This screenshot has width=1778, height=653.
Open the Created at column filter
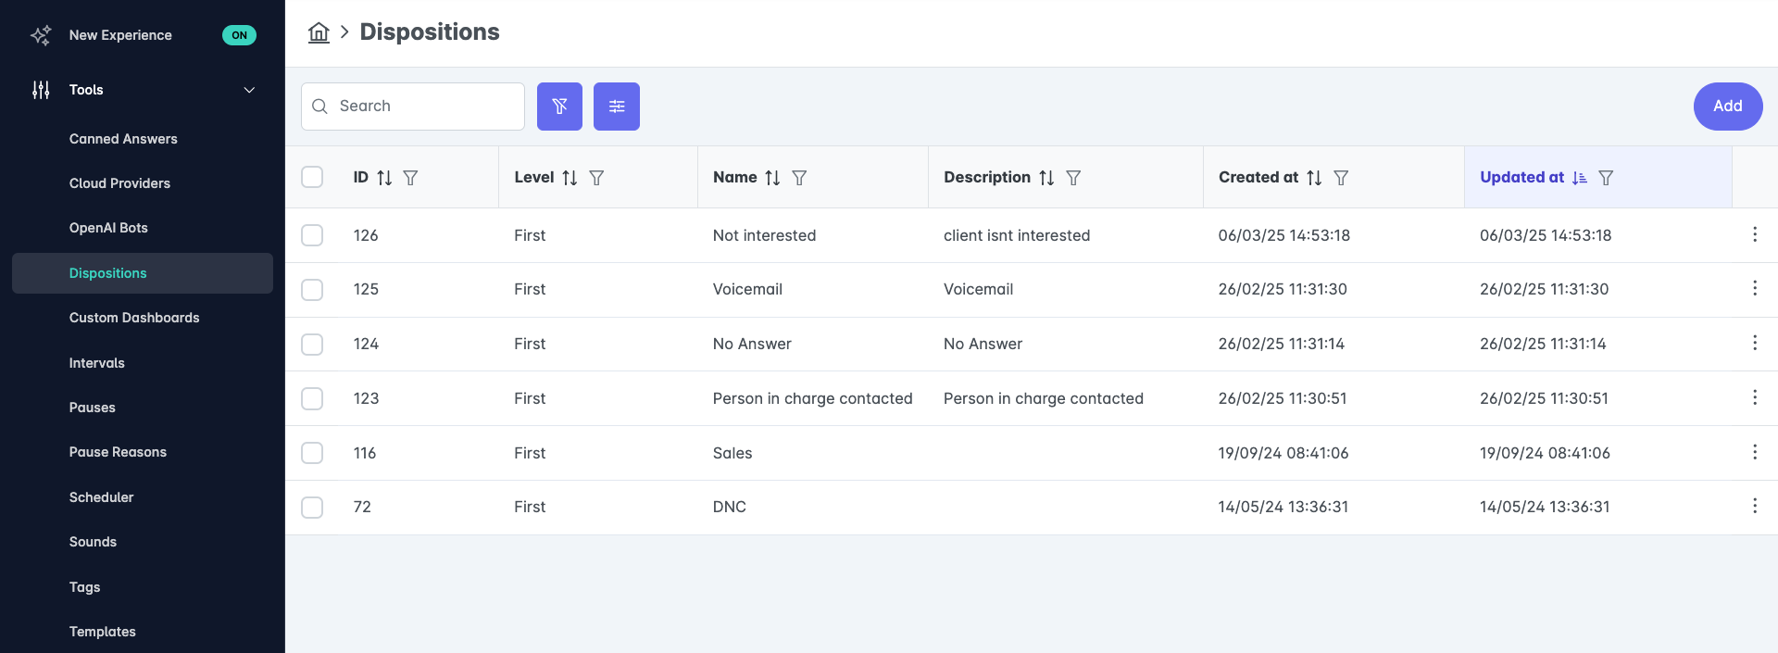(1341, 178)
